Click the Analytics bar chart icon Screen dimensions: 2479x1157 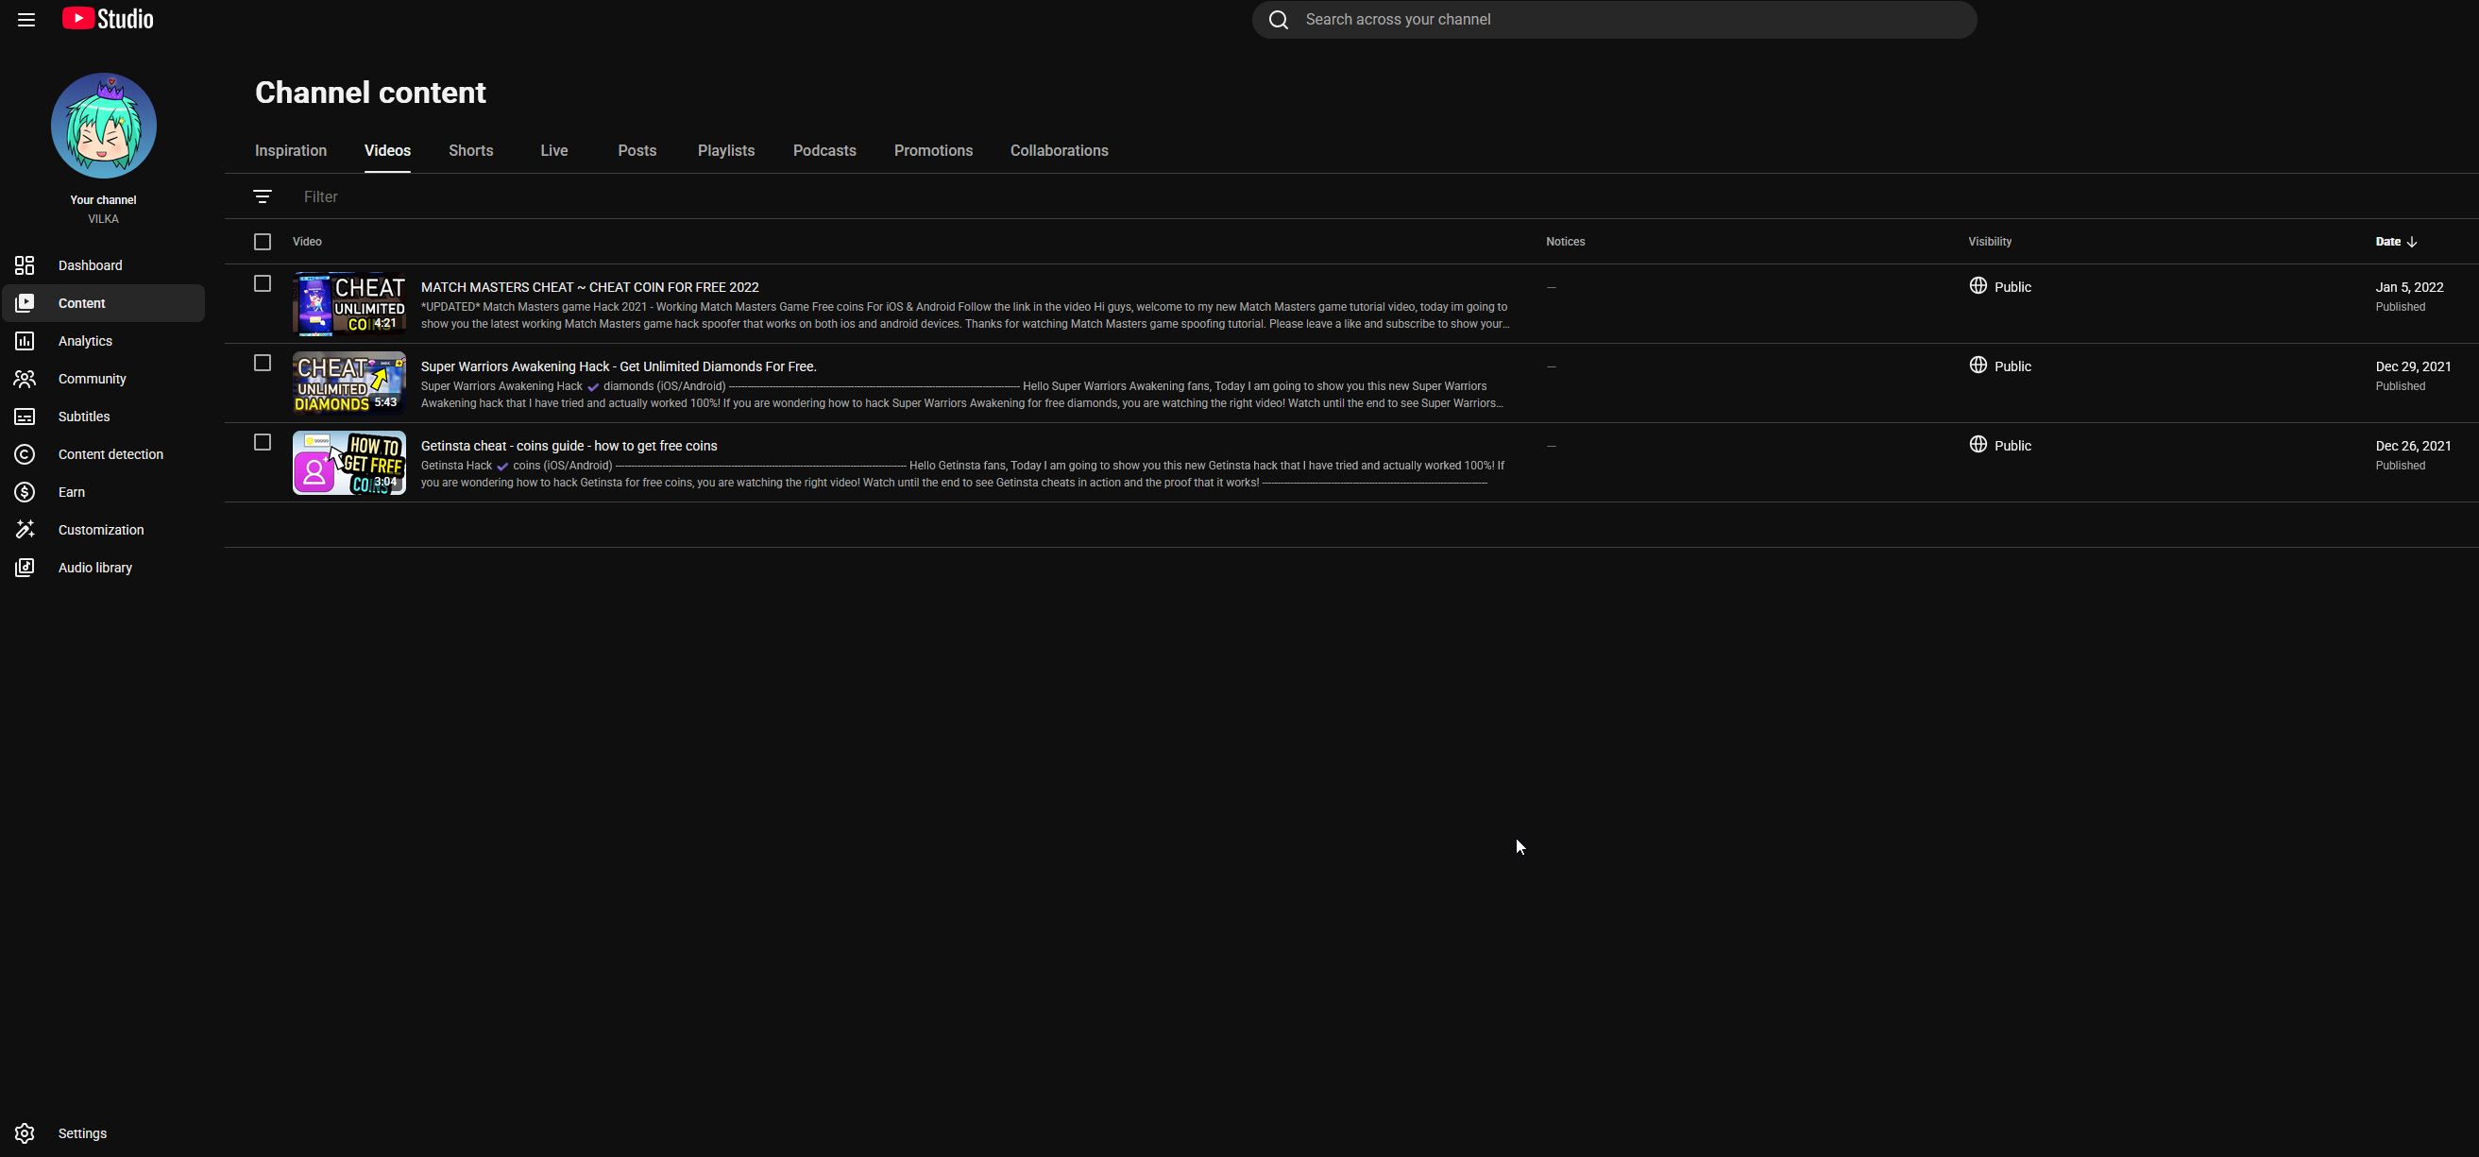(25, 341)
